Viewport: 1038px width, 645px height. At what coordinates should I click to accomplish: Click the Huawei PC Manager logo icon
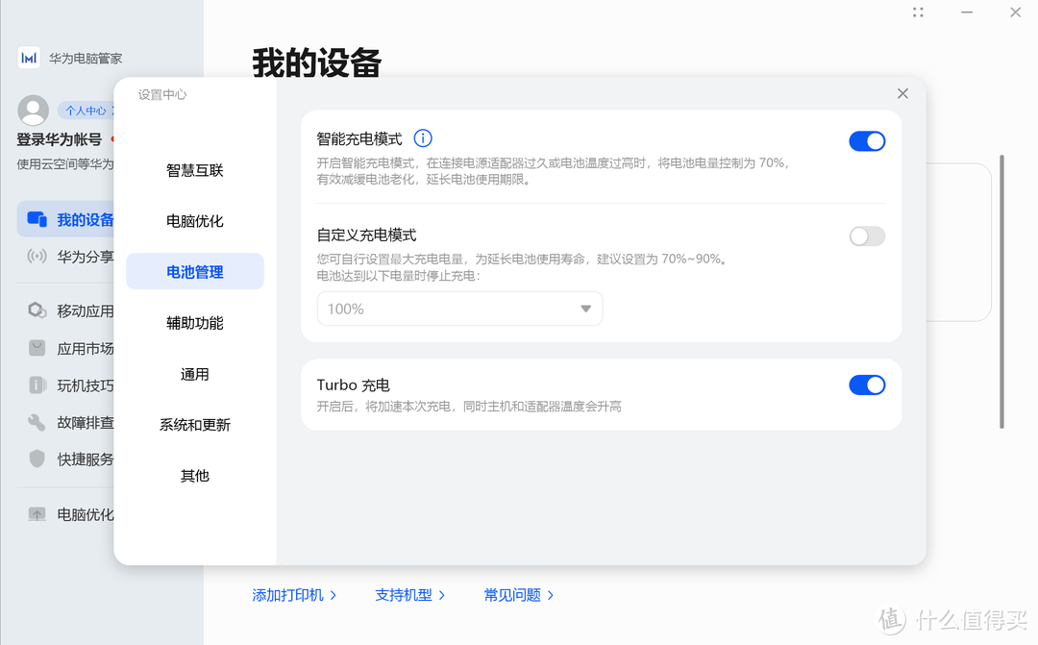coord(29,59)
